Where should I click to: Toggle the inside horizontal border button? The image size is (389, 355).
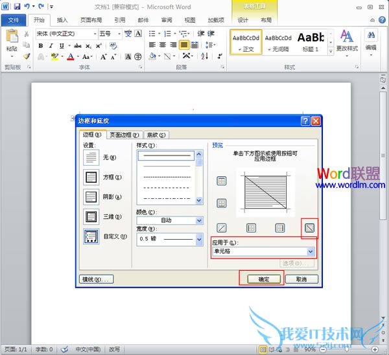tap(222, 203)
